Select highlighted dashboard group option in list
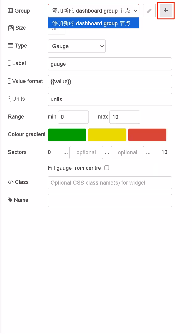The image size is (193, 334). [93, 23]
